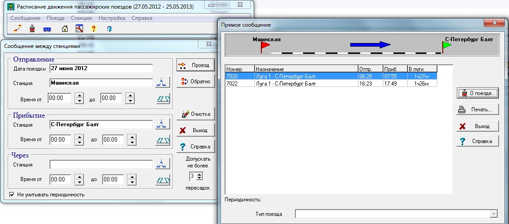509x224 pixels.
Task: Open the 'Поезда' menu
Action: tap(56, 18)
